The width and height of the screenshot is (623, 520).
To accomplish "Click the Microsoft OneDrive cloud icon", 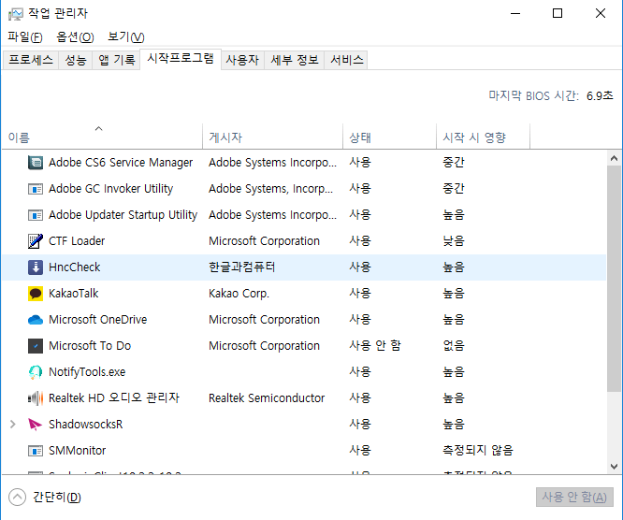I will click(36, 320).
